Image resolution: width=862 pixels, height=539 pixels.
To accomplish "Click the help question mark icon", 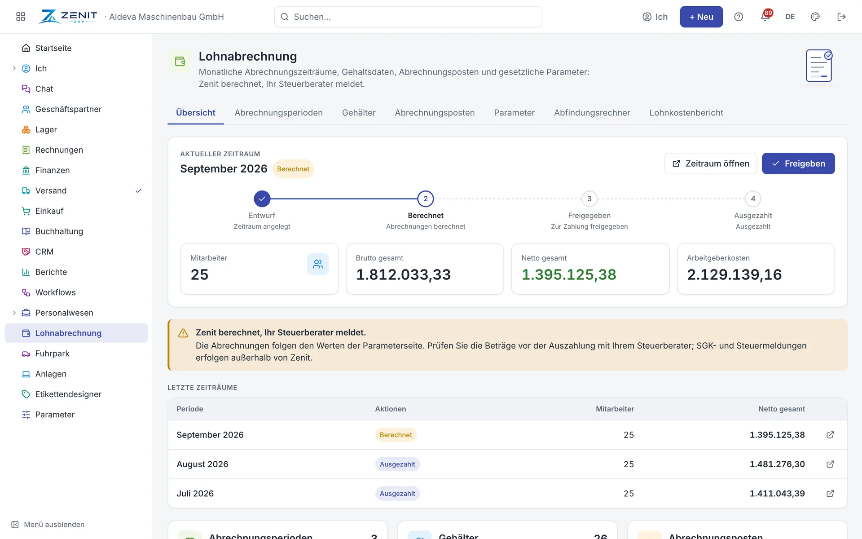I will (739, 17).
